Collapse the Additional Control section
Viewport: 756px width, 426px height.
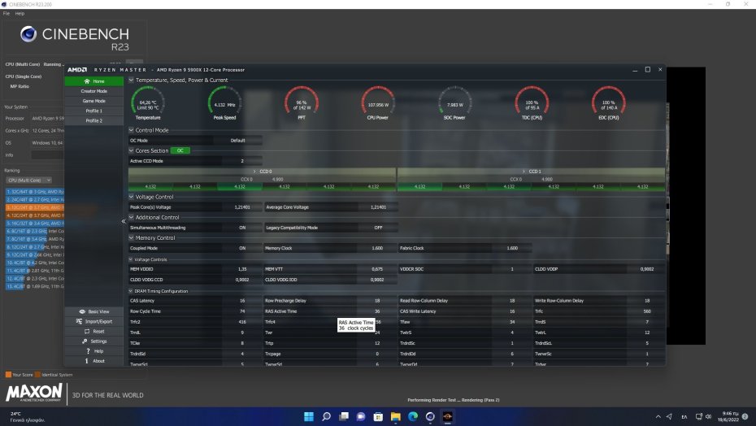pos(131,217)
